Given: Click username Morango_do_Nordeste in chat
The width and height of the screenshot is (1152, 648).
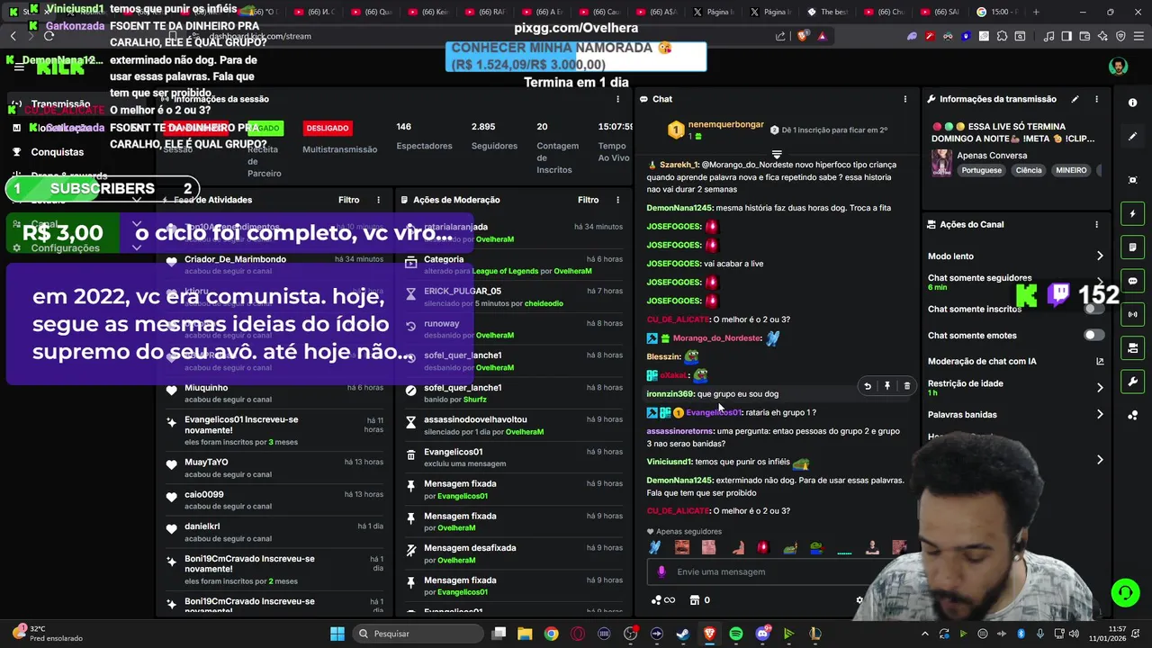Looking at the screenshot, I should 717,338.
